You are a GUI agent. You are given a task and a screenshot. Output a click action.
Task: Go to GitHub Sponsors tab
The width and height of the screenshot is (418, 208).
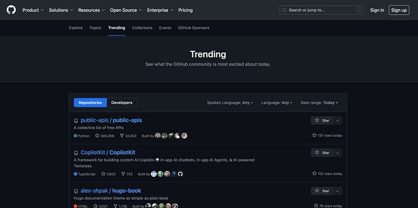[x=194, y=28]
